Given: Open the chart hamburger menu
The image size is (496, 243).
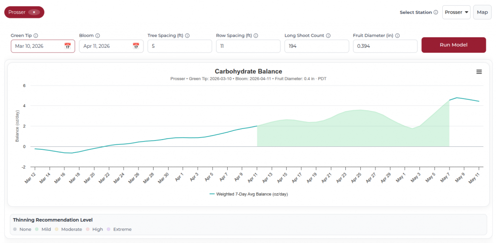Looking at the screenshot, I should pyautogui.click(x=479, y=71).
